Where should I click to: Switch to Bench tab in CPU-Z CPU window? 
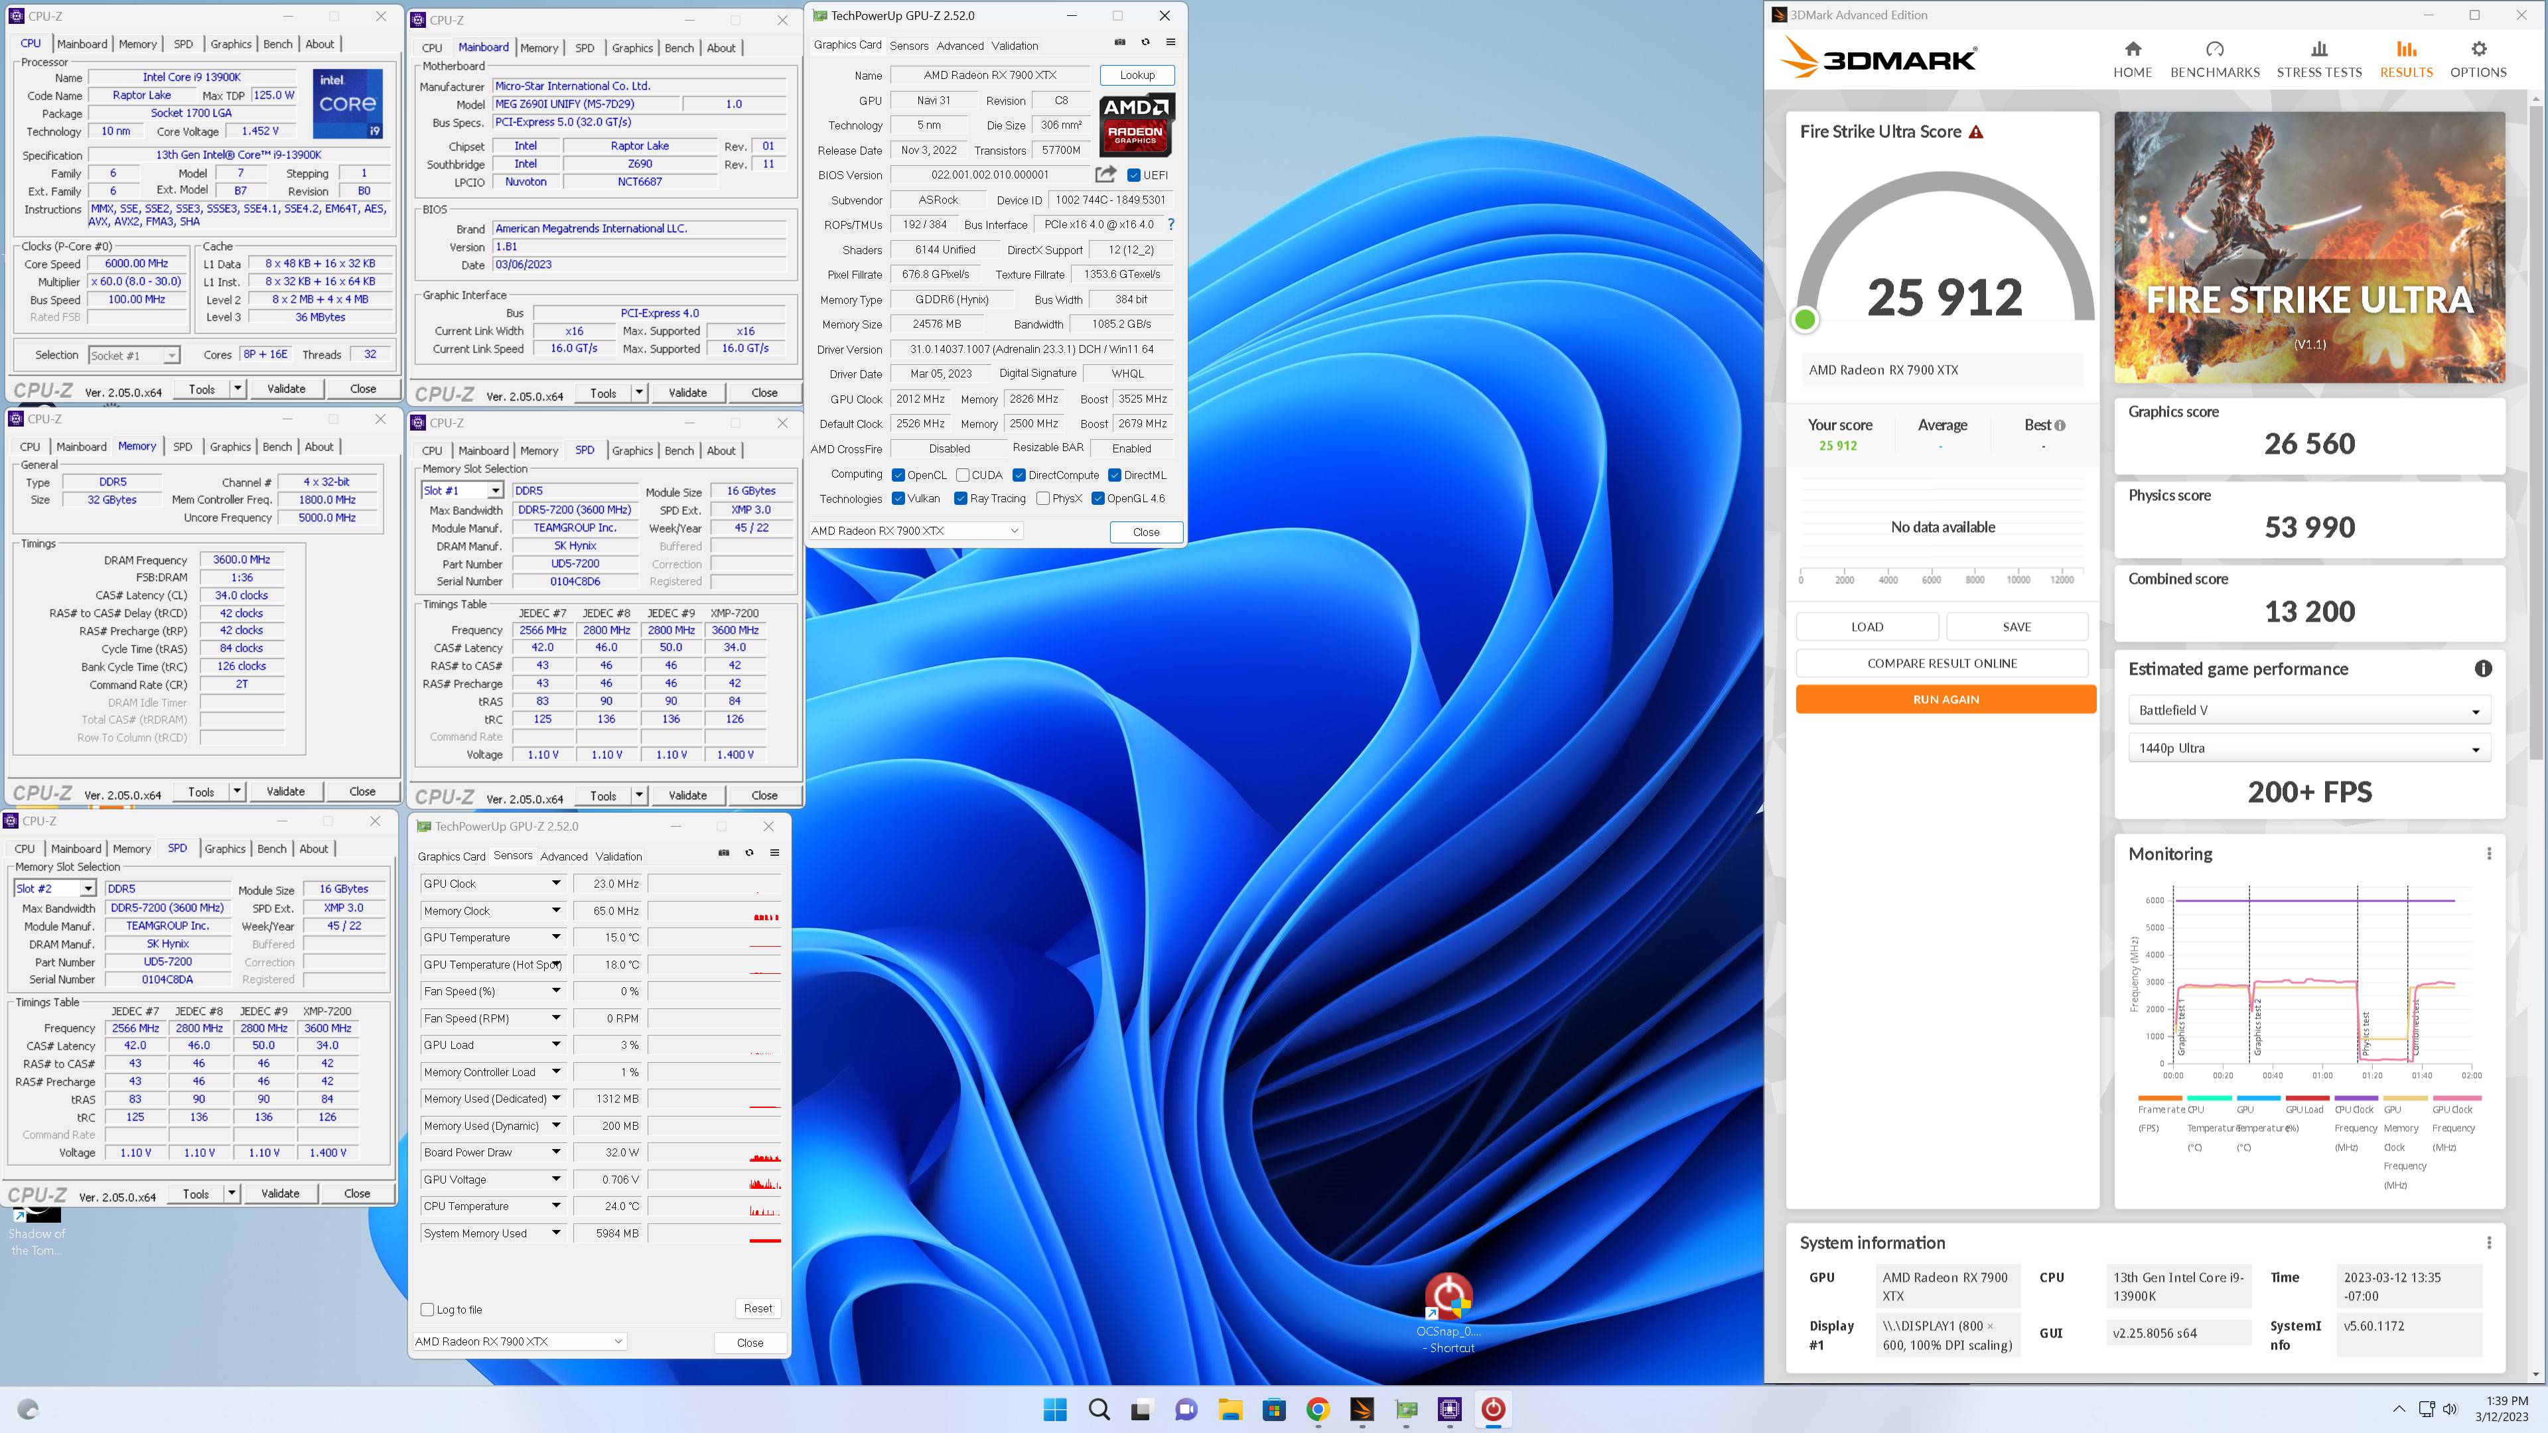click(x=278, y=44)
